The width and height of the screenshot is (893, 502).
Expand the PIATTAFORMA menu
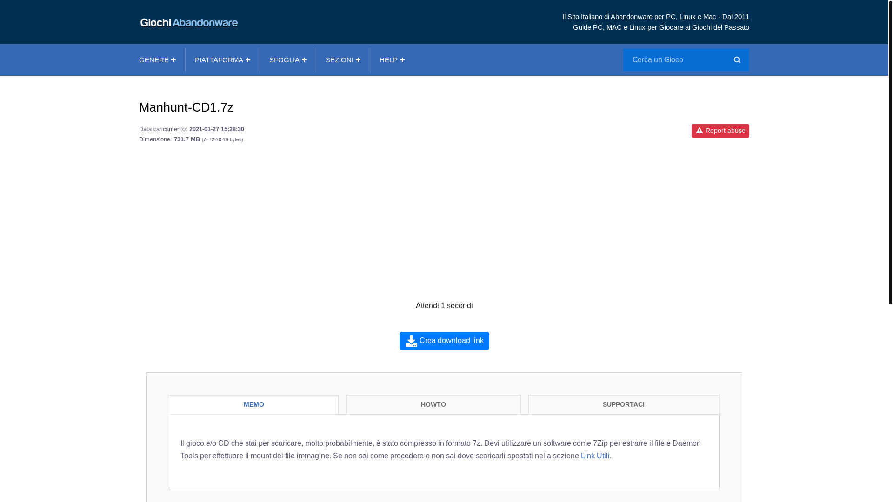point(222,60)
